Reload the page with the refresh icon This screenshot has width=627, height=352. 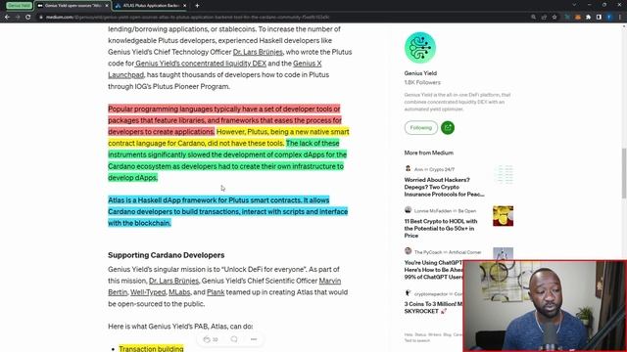point(28,18)
